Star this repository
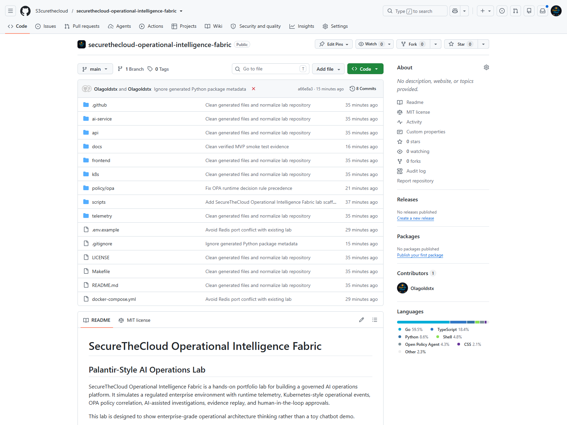The image size is (567, 425). pos(461,44)
